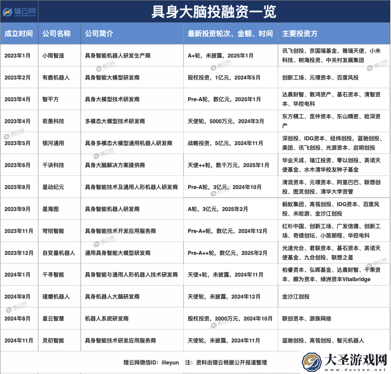This screenshot has height=374, width=391.
Task: Click the date cell 2024年1月
Action: tap(17, 275)
